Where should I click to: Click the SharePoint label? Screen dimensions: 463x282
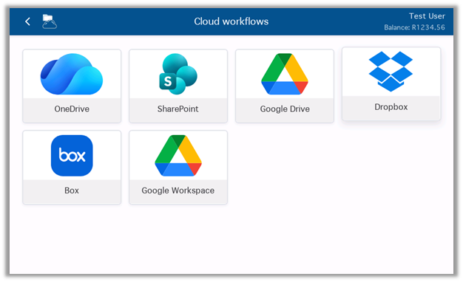(178, 109)
